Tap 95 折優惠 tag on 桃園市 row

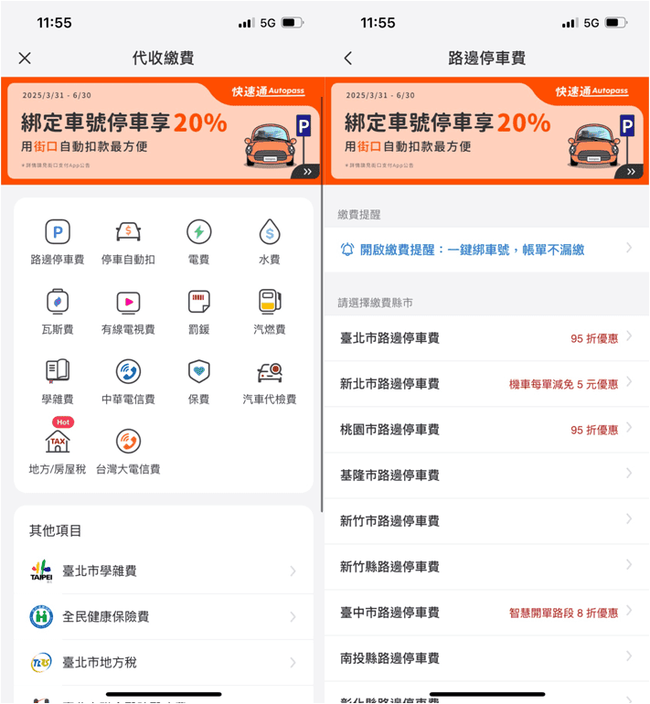(x=594, y=430)
